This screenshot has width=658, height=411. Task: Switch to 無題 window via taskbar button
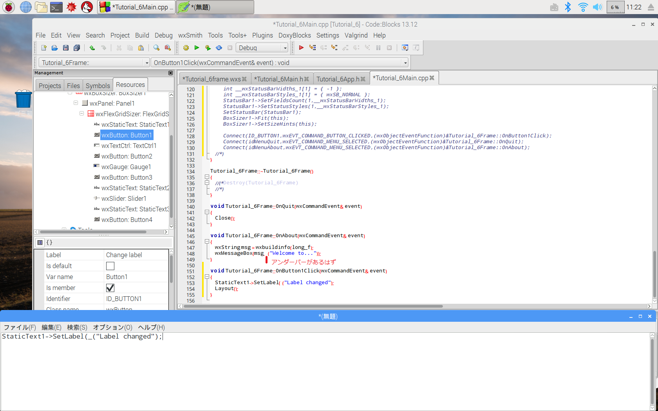[215, 7]
